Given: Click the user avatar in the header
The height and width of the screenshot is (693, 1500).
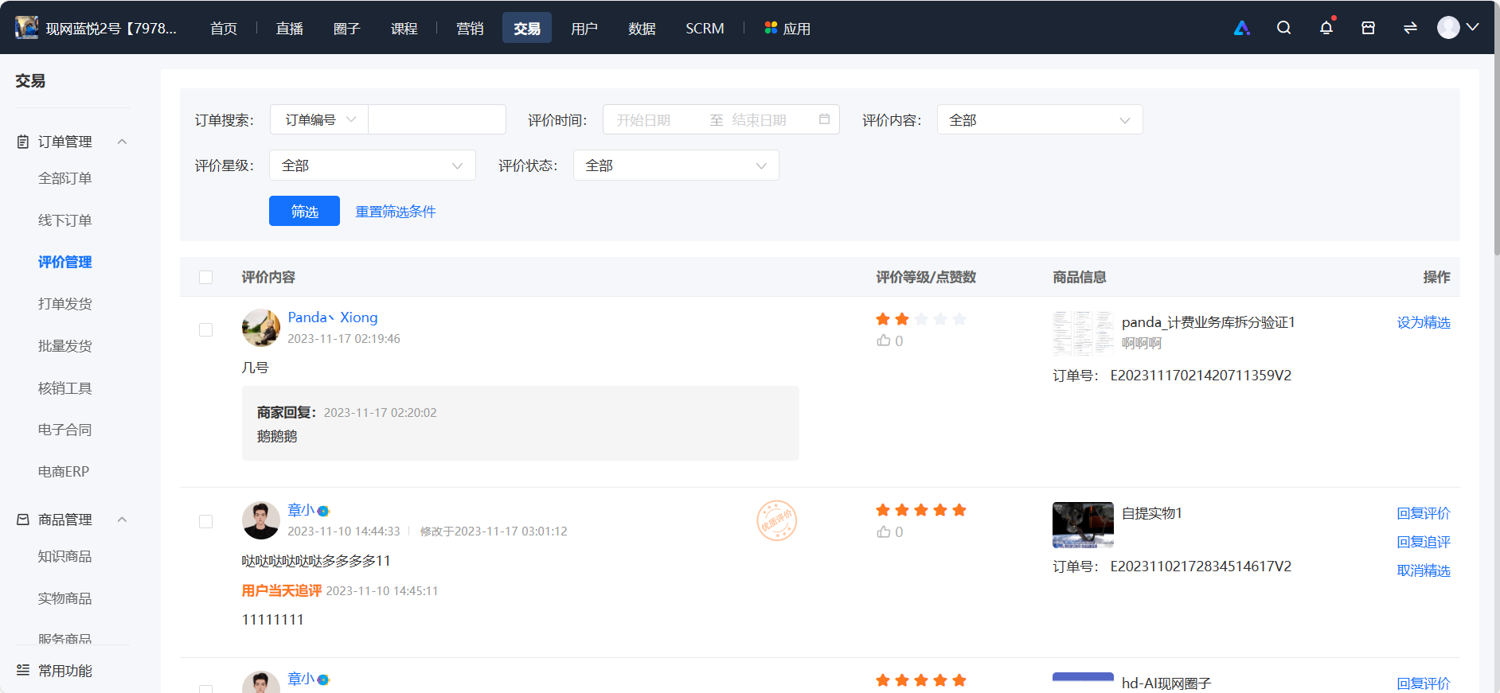Looking at the screenshot, I should [x=1448, y=28].
